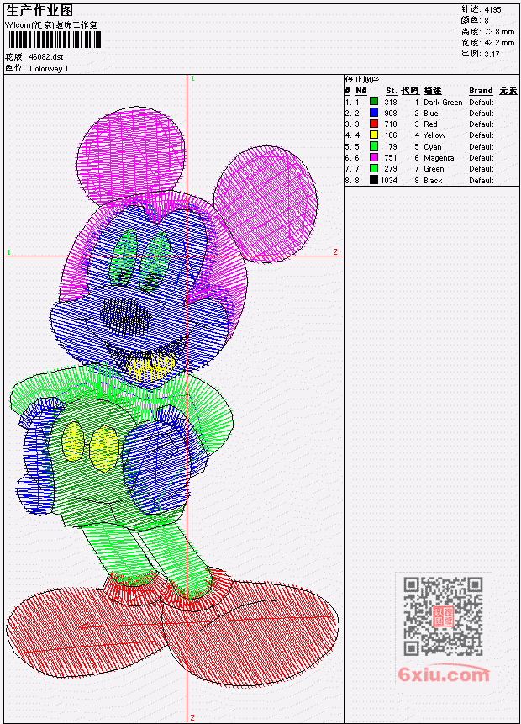521x724 pixels.
Task: Select the swatch in the Green row 7
Action: point(374,168)
